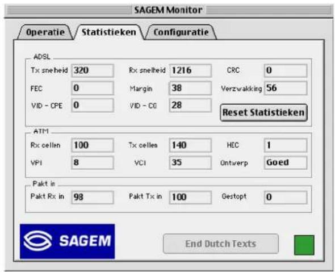Click the Gestopt value field

pyautogui.click(x=286, y=197)
